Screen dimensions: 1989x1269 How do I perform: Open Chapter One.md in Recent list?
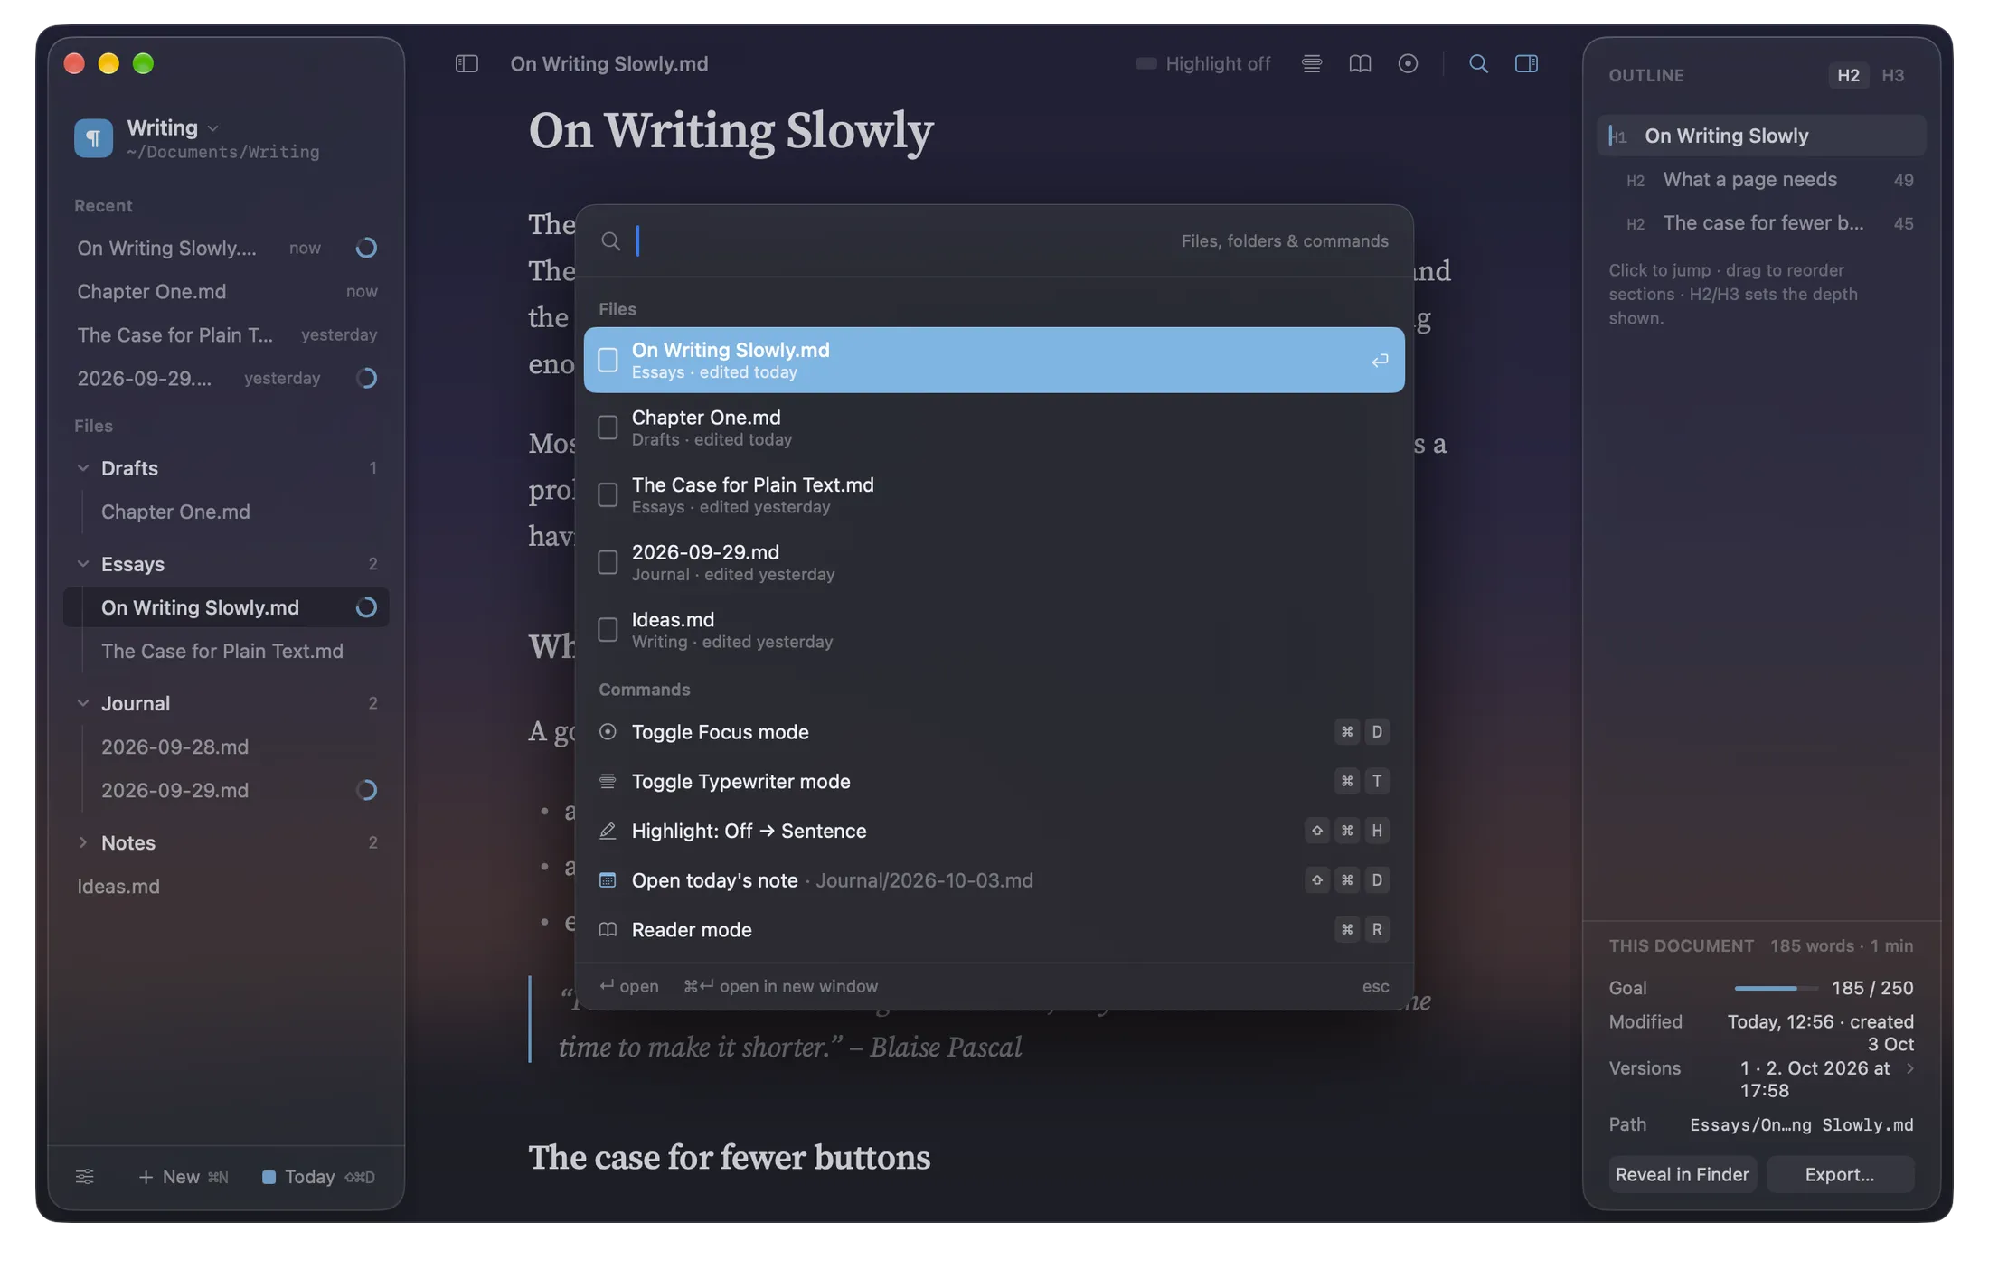coord(226,291)
